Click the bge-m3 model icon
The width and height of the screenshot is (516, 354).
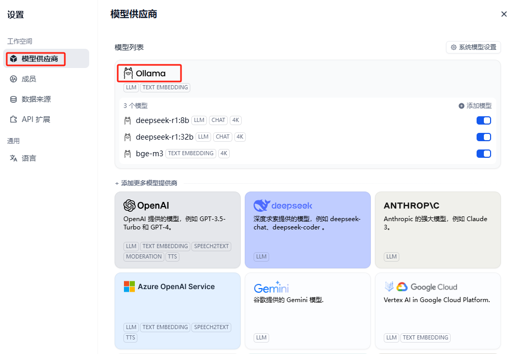pos(128,154)
